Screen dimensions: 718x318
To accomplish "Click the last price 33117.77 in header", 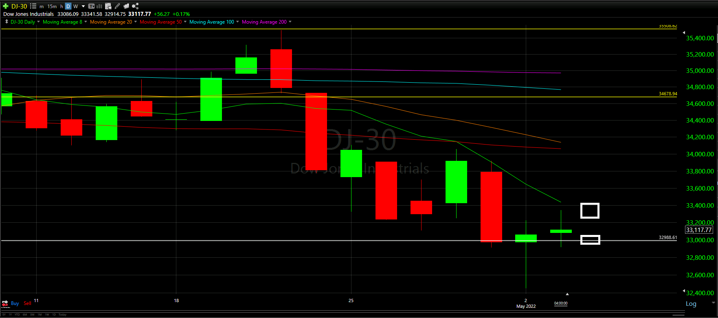I will tap(140, 14).
